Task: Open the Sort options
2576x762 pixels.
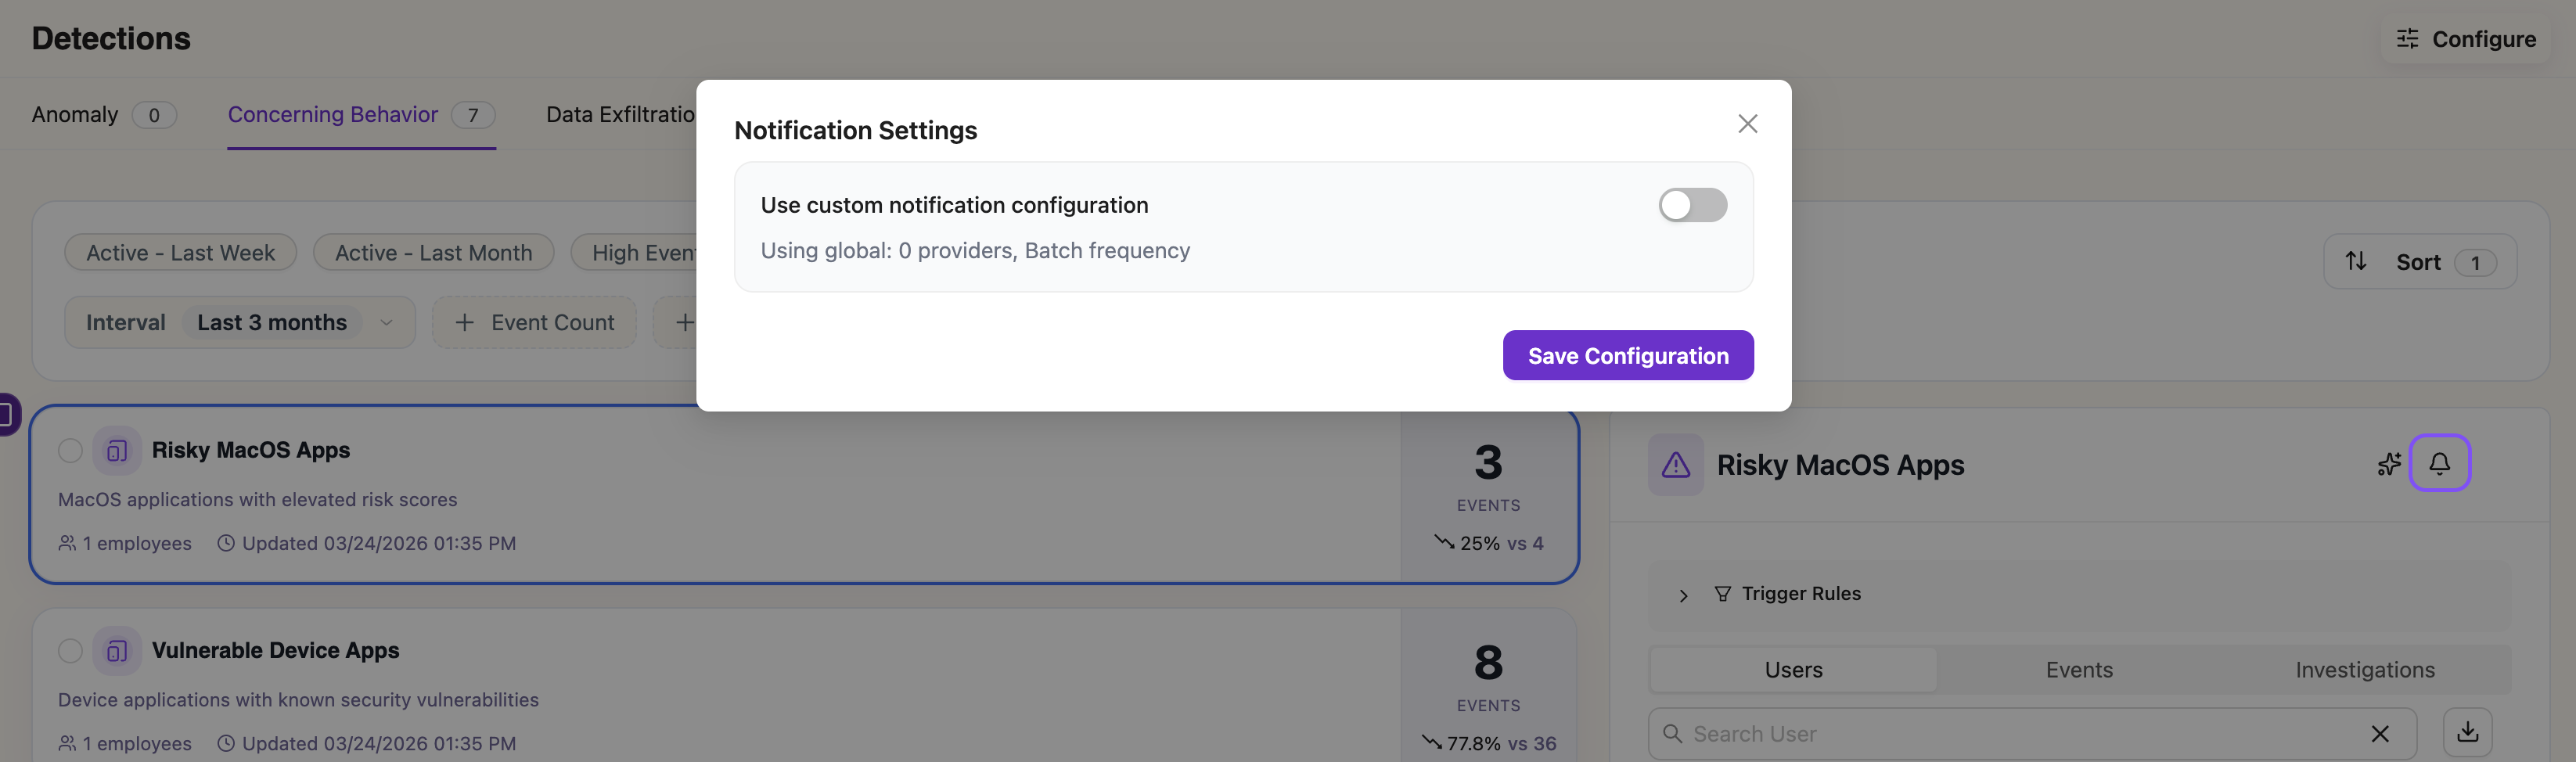Action: [2419, 262]
